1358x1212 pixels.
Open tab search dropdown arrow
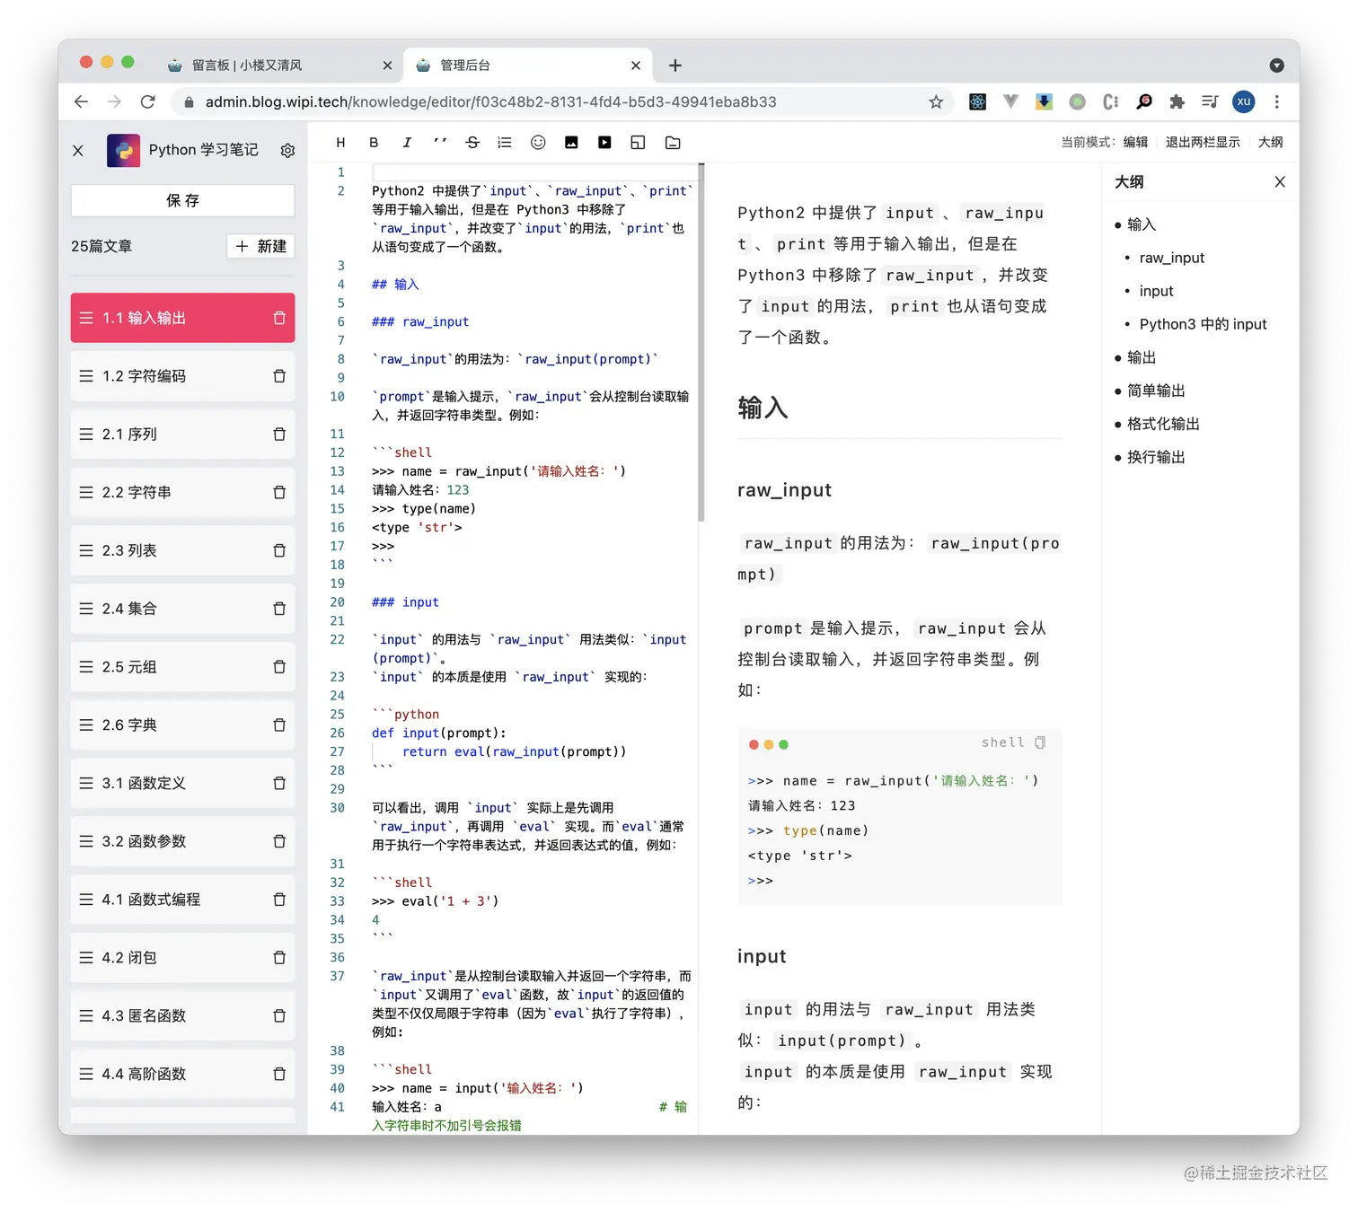(x=1276, y=66)
